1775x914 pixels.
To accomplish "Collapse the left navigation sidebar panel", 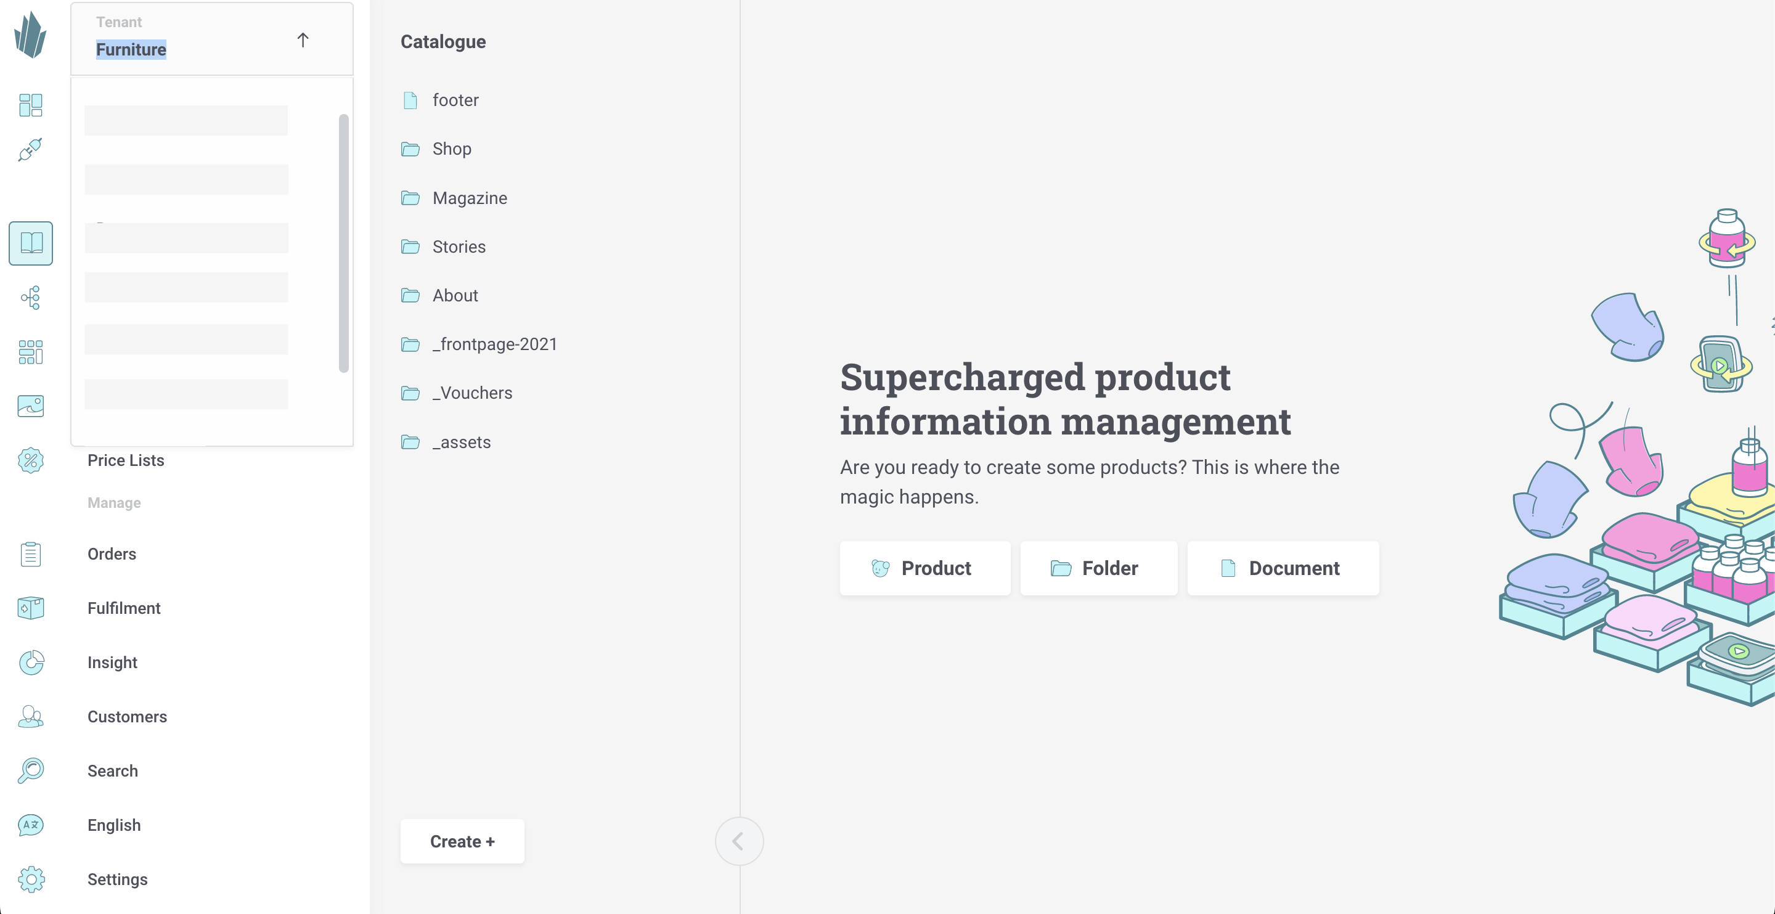I will 740,841.
